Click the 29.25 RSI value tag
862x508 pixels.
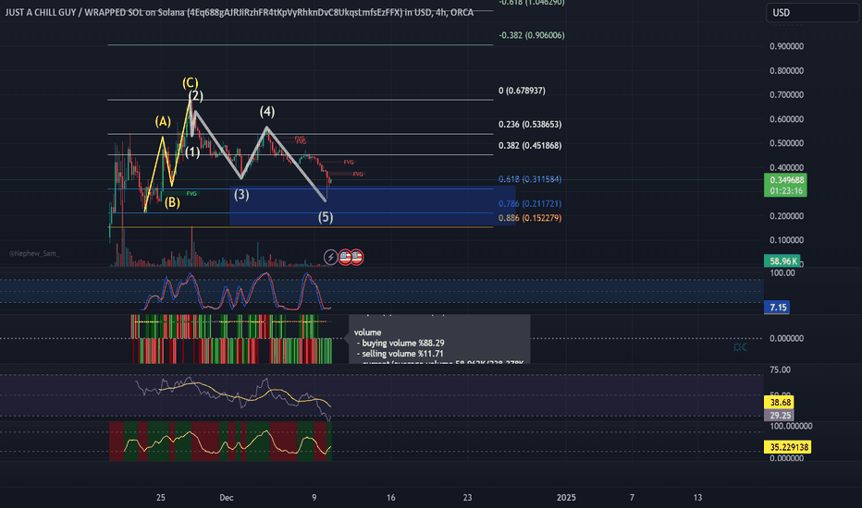coord(779,416)
